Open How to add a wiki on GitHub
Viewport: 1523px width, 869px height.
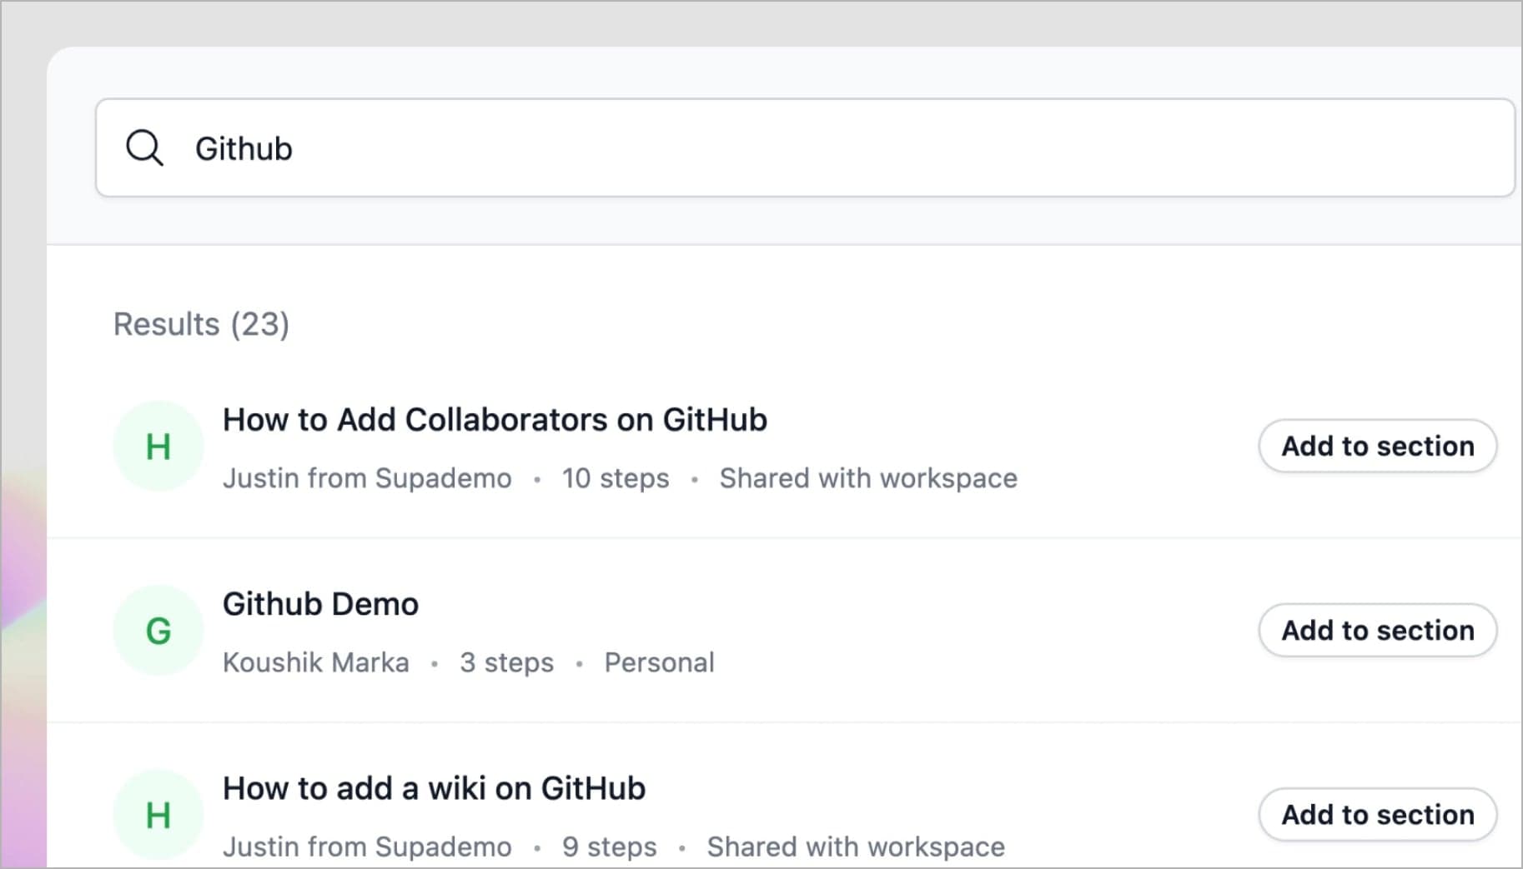coord(434,788)
